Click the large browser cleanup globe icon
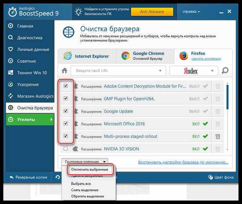The height and width of the screenshot is (204, 242). [x=68, y=32]
